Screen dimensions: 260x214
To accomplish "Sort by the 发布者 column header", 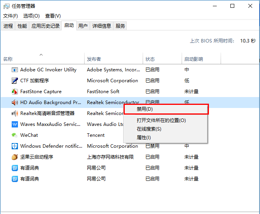I will coord(94,59).
